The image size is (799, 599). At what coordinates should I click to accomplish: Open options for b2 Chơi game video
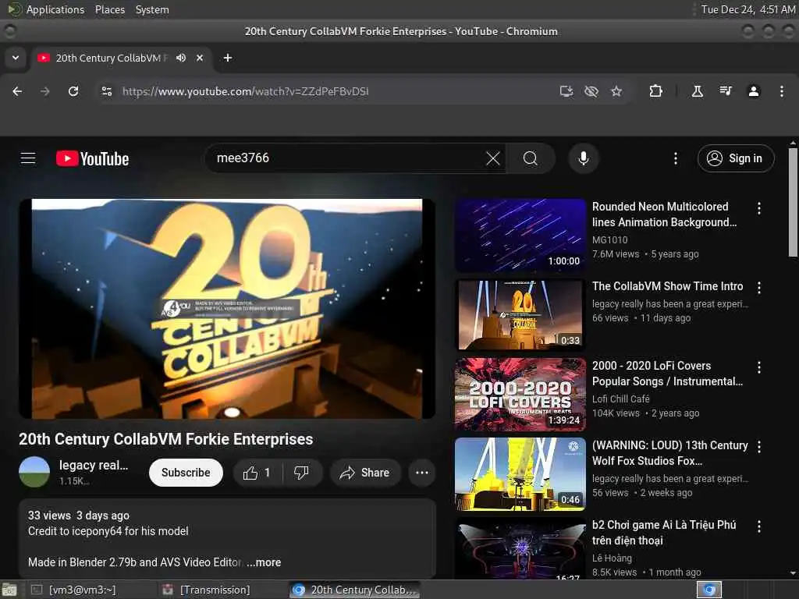(x=759, y=526)
